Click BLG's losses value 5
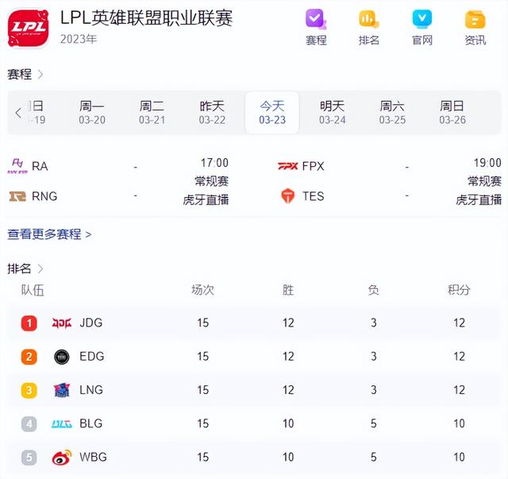The image size is (508, 479). click(x=374, y=423)
